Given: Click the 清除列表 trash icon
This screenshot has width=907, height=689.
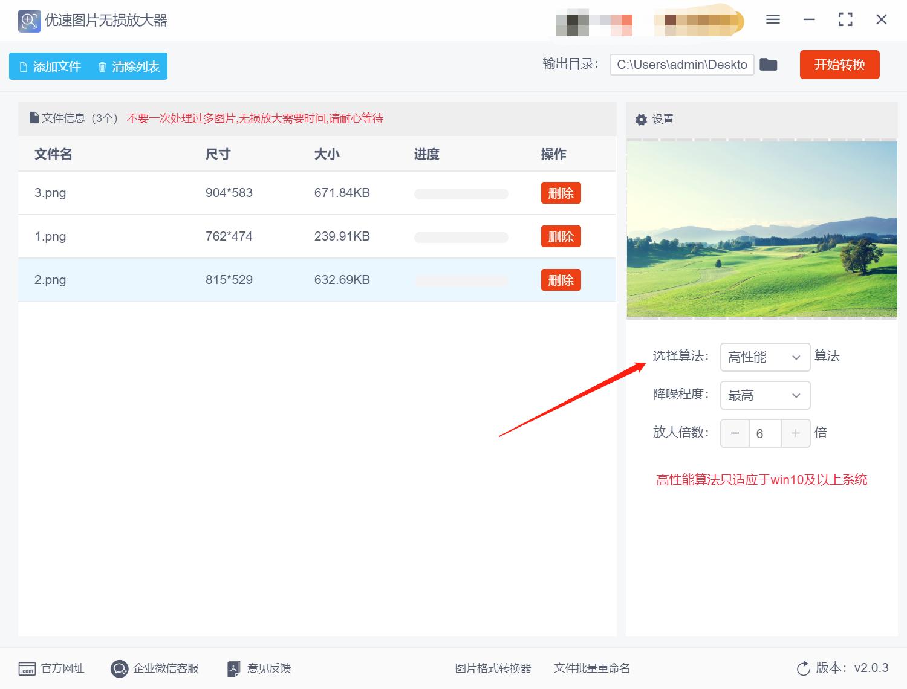Looking at the screenshot, I should click(102, 66).
